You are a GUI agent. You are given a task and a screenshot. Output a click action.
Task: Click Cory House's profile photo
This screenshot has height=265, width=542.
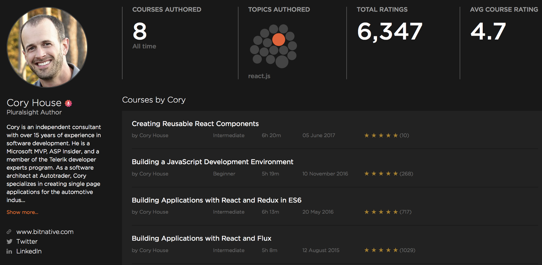tap(47, 47)
